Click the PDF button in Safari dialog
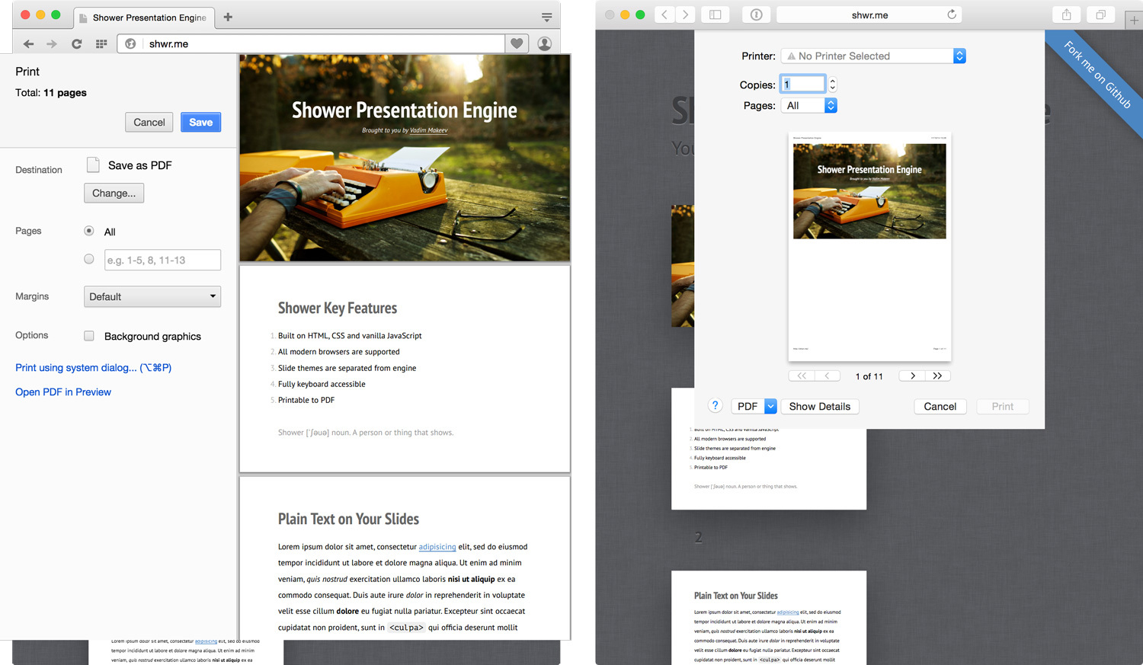Screen dimensions: 1143x665 coord(748,407)
